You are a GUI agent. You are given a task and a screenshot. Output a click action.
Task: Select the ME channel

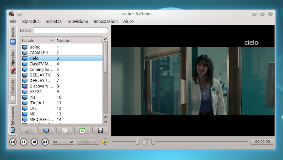pos(62,114)
